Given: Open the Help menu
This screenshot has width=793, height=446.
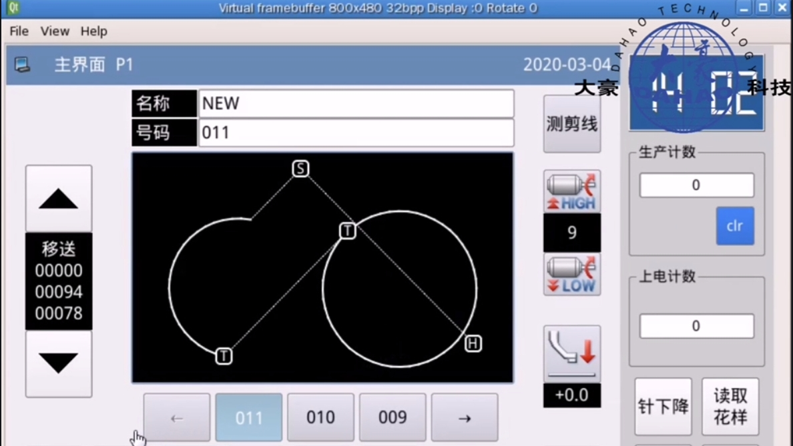Looking at the screenshot, I should pos(94,31).
